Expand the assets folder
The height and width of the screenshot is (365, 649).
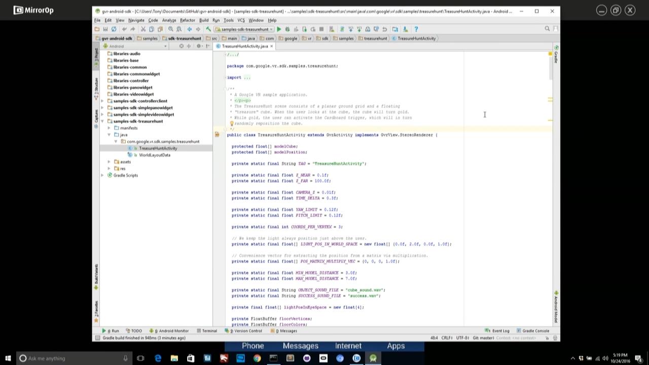pos(109,162)
